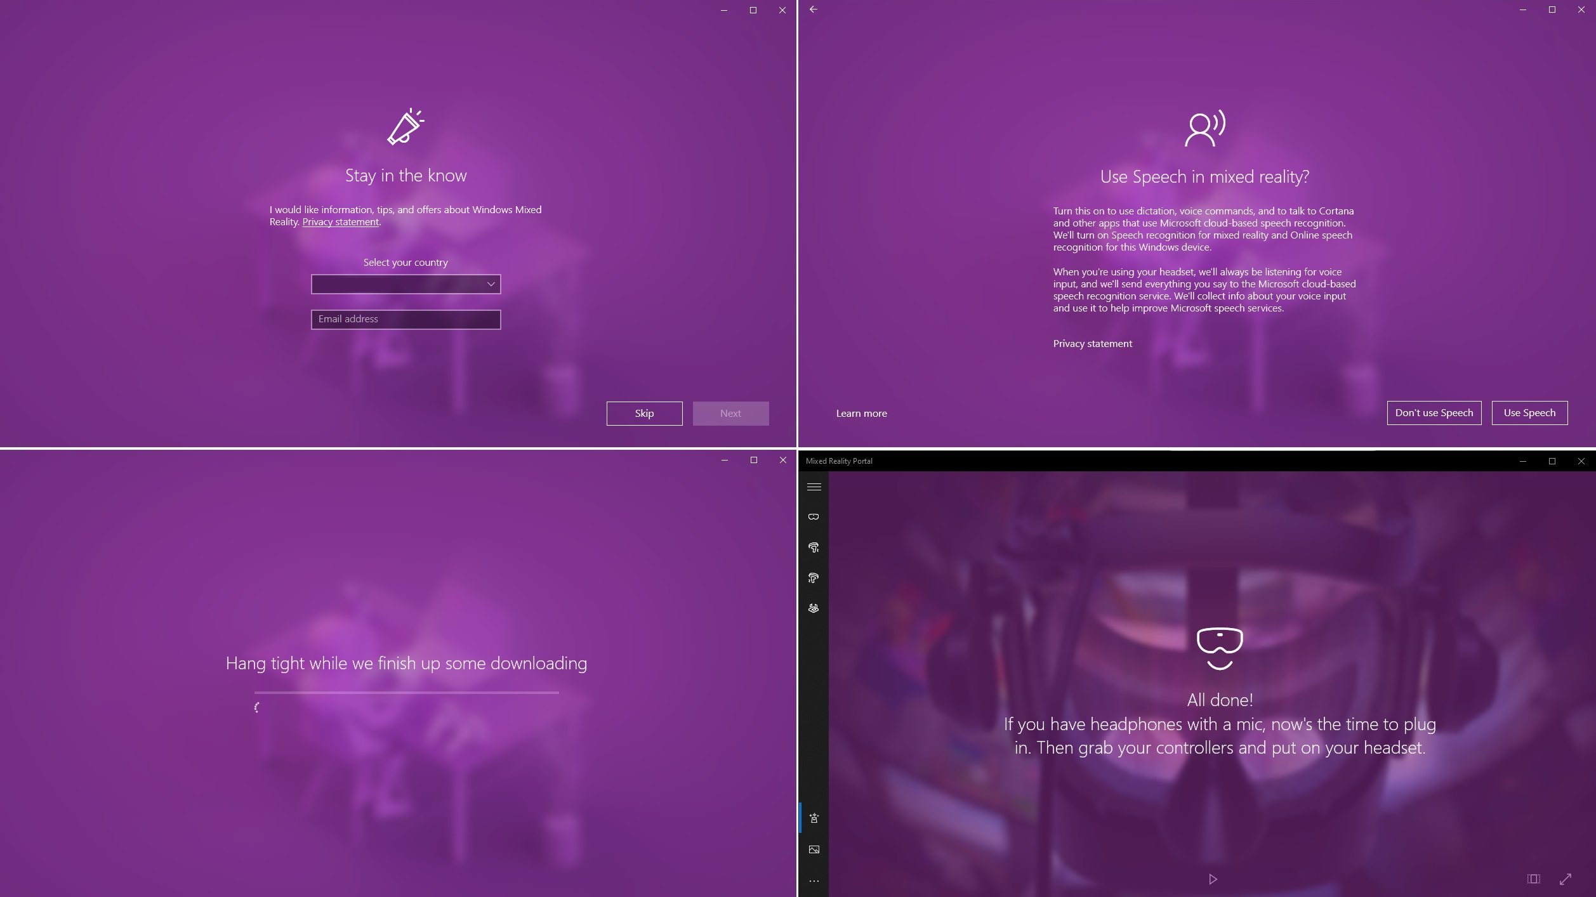The width and height of the screenshot is (1596, 897).
Task: Click the headset/VR device icon in sidebar
Action: click(814, 516)
